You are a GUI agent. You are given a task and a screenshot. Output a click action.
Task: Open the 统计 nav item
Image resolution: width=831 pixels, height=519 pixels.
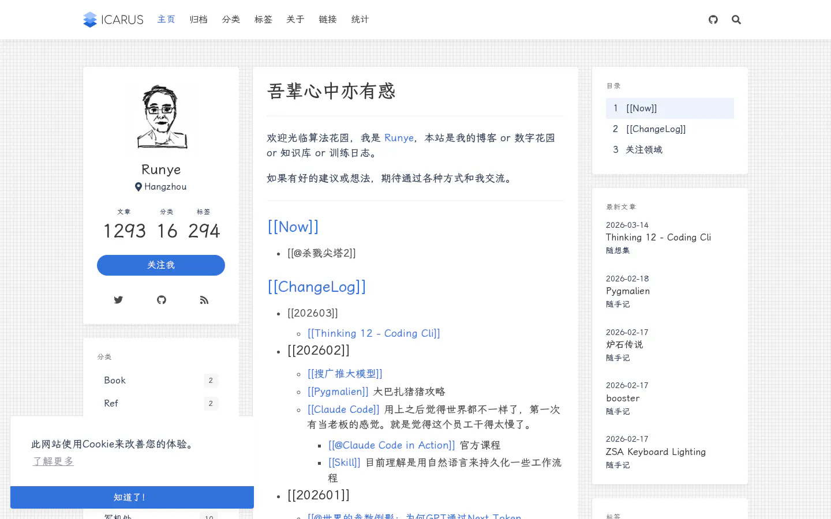(360, 20)
